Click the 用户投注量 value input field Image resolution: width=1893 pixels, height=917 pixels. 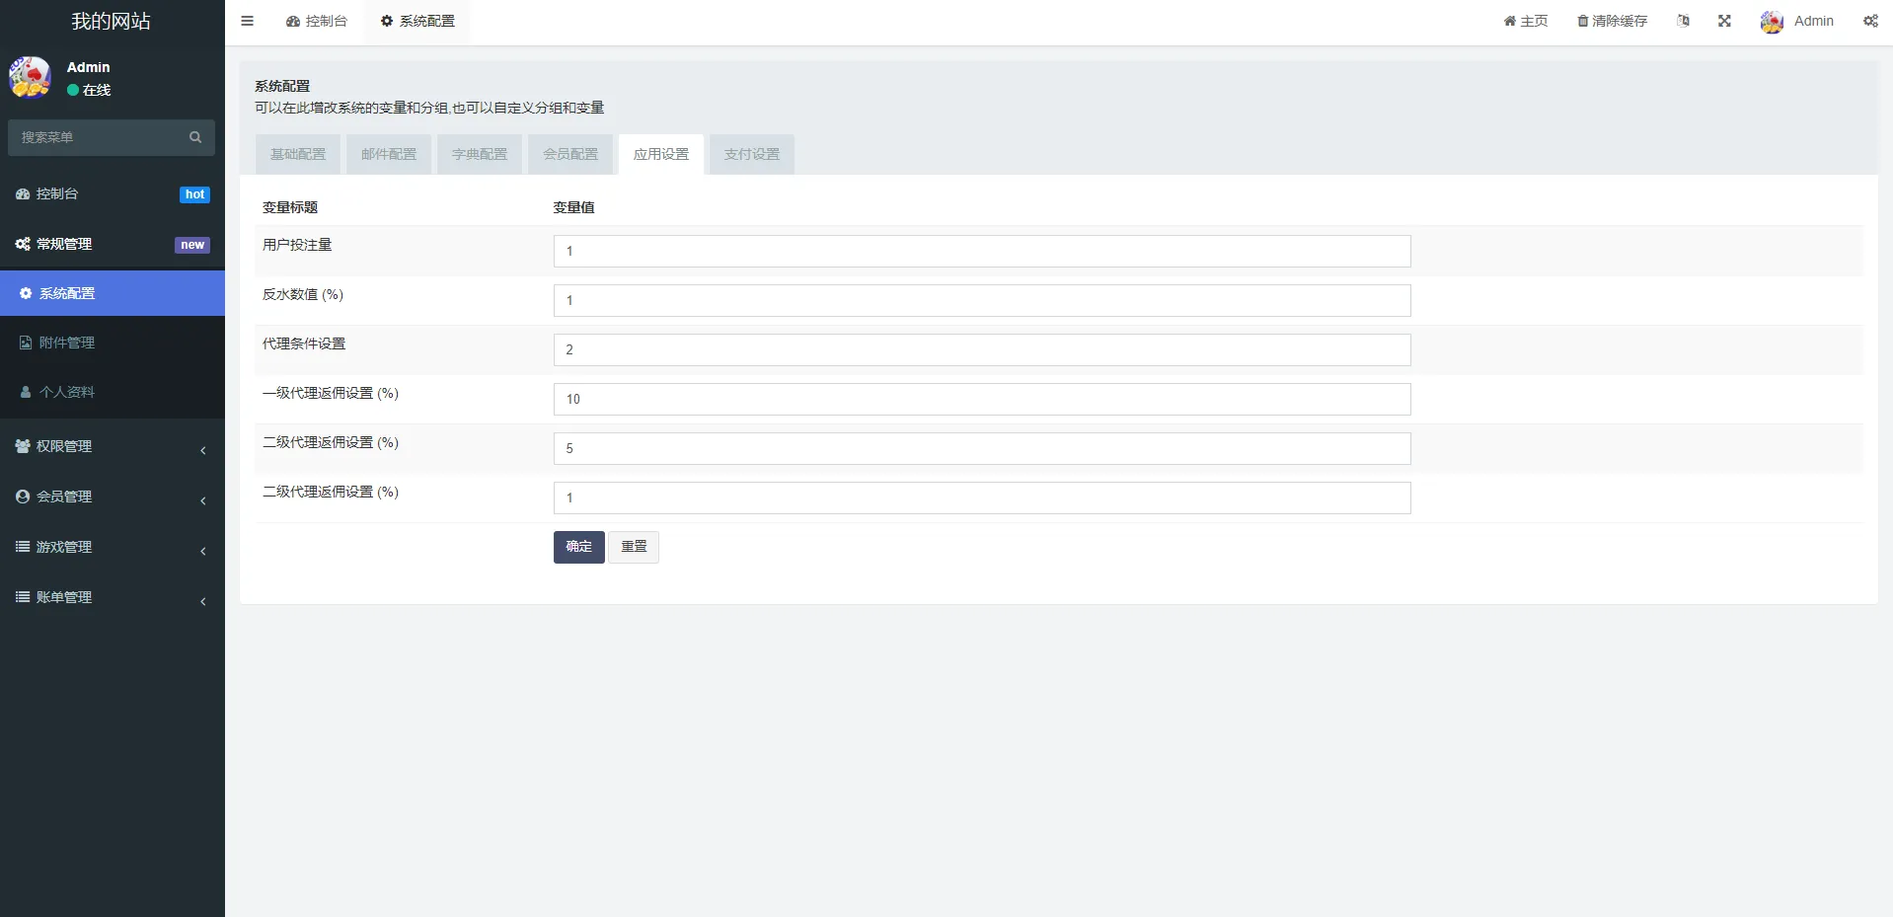[x=980, y=251]
